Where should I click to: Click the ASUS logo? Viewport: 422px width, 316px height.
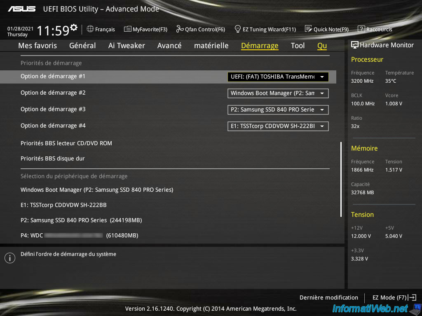point(21,9)
